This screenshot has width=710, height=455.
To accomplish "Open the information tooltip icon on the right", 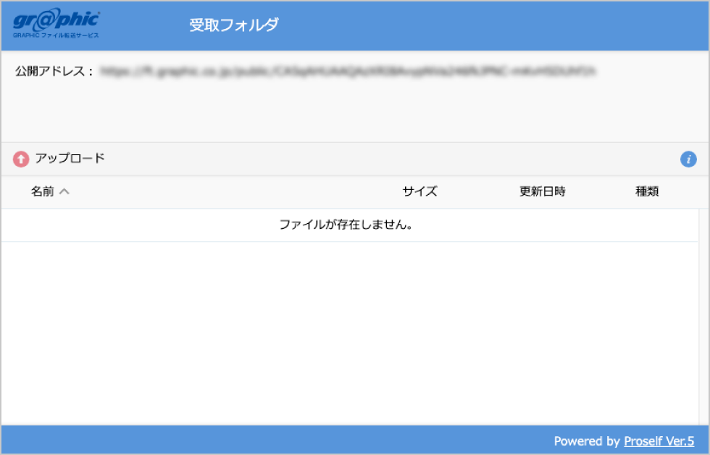I will (x=688, y=159).
